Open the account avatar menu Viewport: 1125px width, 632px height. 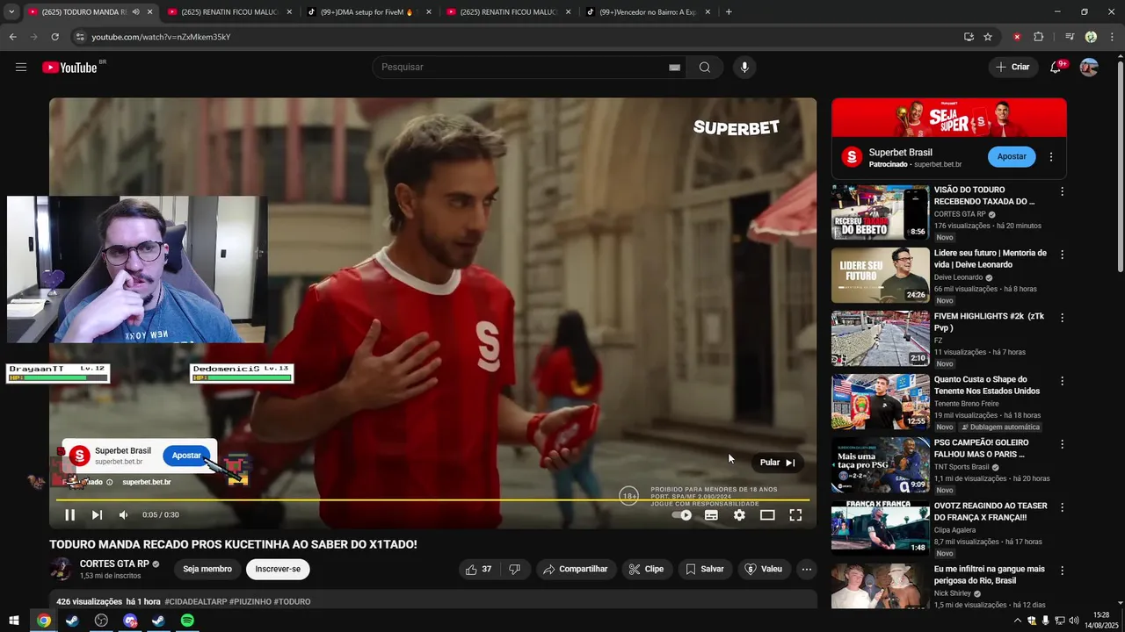click(1089, 68)
